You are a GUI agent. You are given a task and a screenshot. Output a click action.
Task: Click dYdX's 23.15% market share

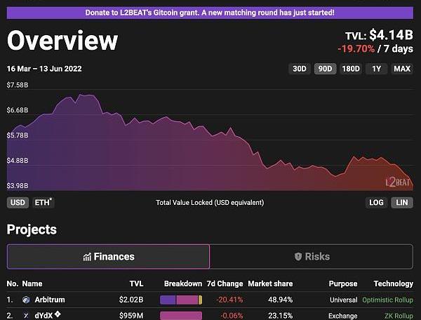pyautogui.click(x=280, y=316)
